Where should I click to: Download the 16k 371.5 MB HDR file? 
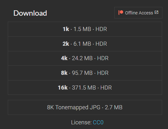pos(85,88)
